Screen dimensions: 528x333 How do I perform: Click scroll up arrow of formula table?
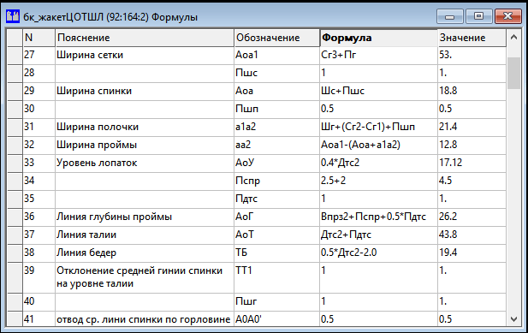(x=513, y=38)
